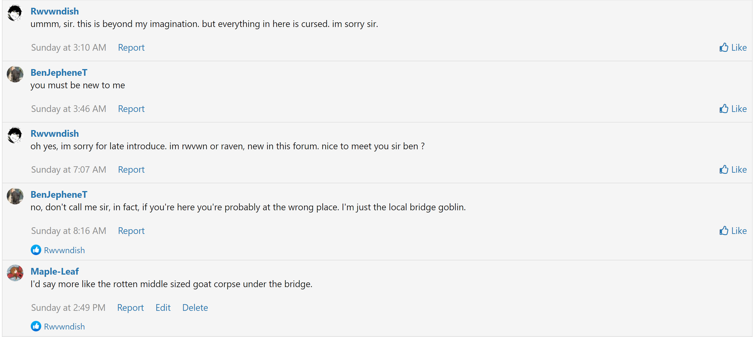This screenshot has height=337, width=754.
Task: Click the thumbs-up icon on the first comment
Action: point(724,47)
